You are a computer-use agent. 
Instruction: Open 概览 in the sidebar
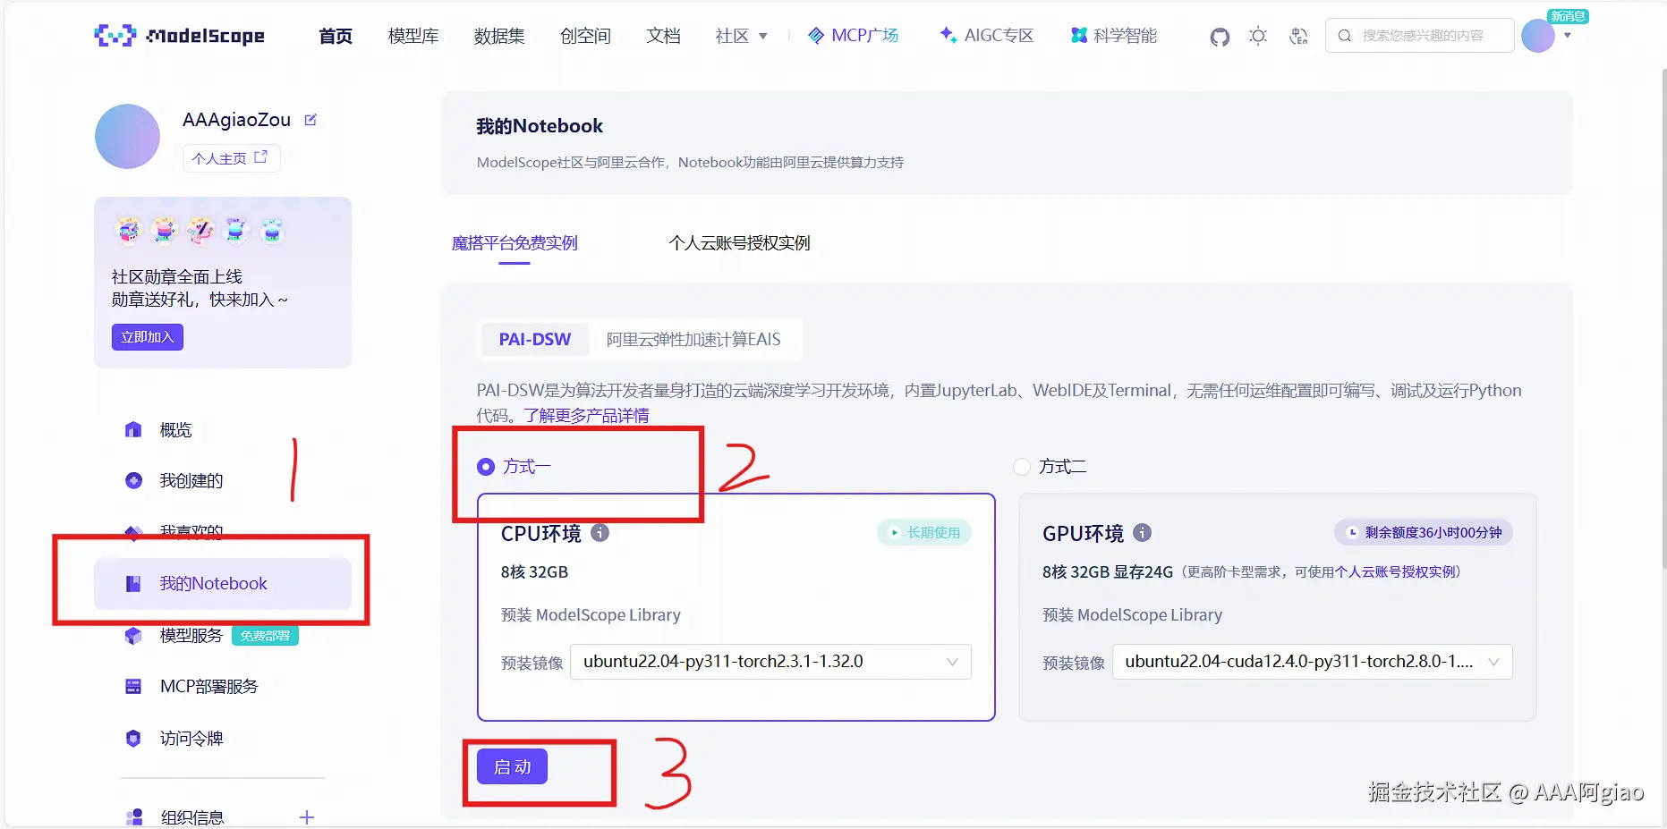tap(175, 430)
